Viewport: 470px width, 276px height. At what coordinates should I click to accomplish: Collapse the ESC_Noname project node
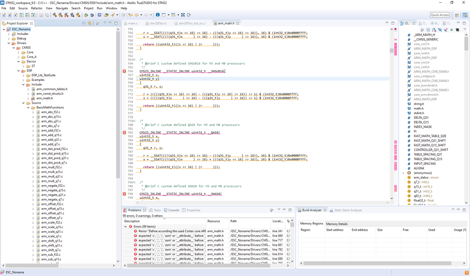click(4, 29)
